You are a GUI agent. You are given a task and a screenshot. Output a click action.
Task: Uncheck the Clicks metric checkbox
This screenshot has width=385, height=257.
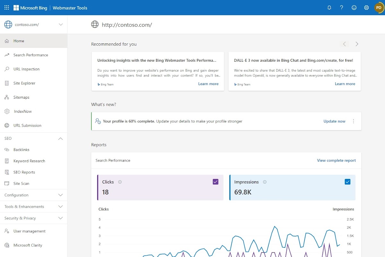coord(215,182)
